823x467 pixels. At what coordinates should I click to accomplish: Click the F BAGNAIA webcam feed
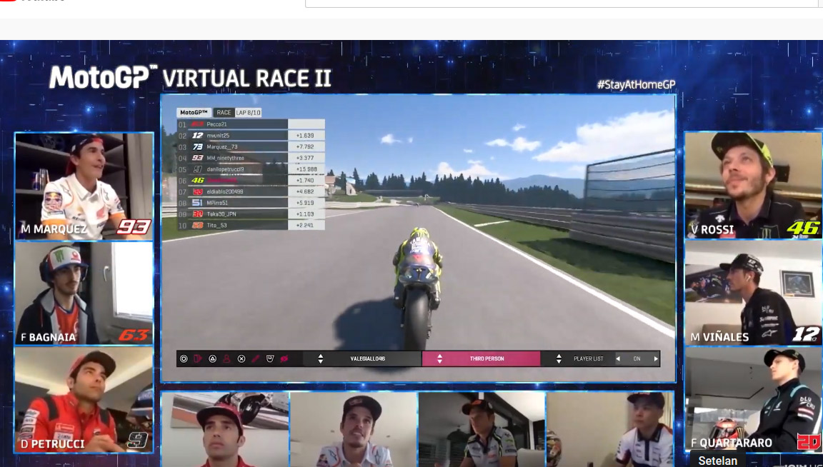84,293
